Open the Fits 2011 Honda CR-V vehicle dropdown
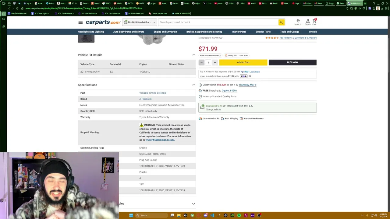Image resolution: width=390 pixels, height=219 pixels. 140,22
